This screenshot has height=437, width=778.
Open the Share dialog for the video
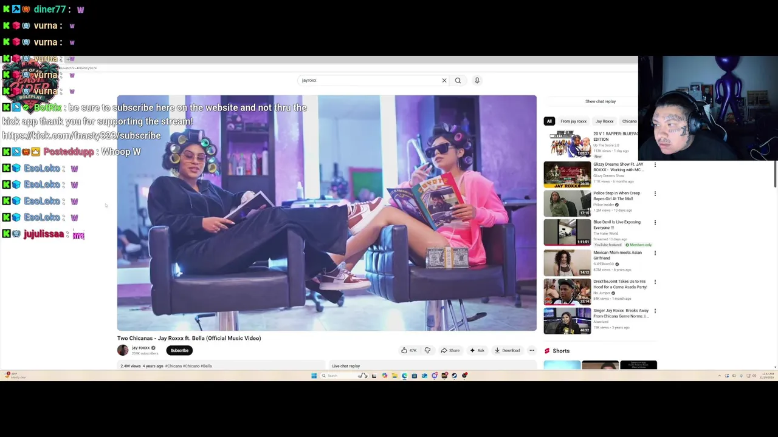coord(450,350)
